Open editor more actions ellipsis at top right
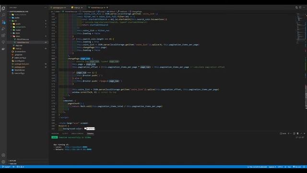The height and width of the screenshot is (173, 307). (x=304, y=8)
